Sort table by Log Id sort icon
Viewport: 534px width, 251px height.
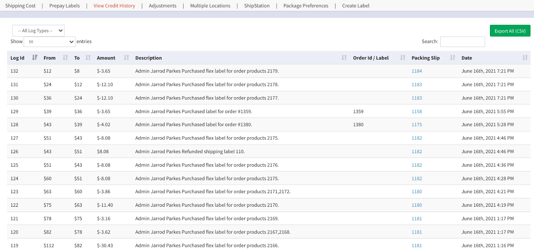(x=35, y=58)
